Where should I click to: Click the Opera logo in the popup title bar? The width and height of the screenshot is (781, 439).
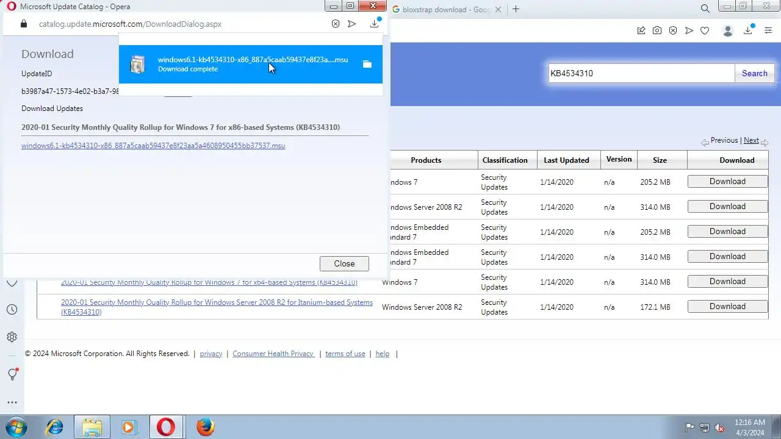(11, 7)
